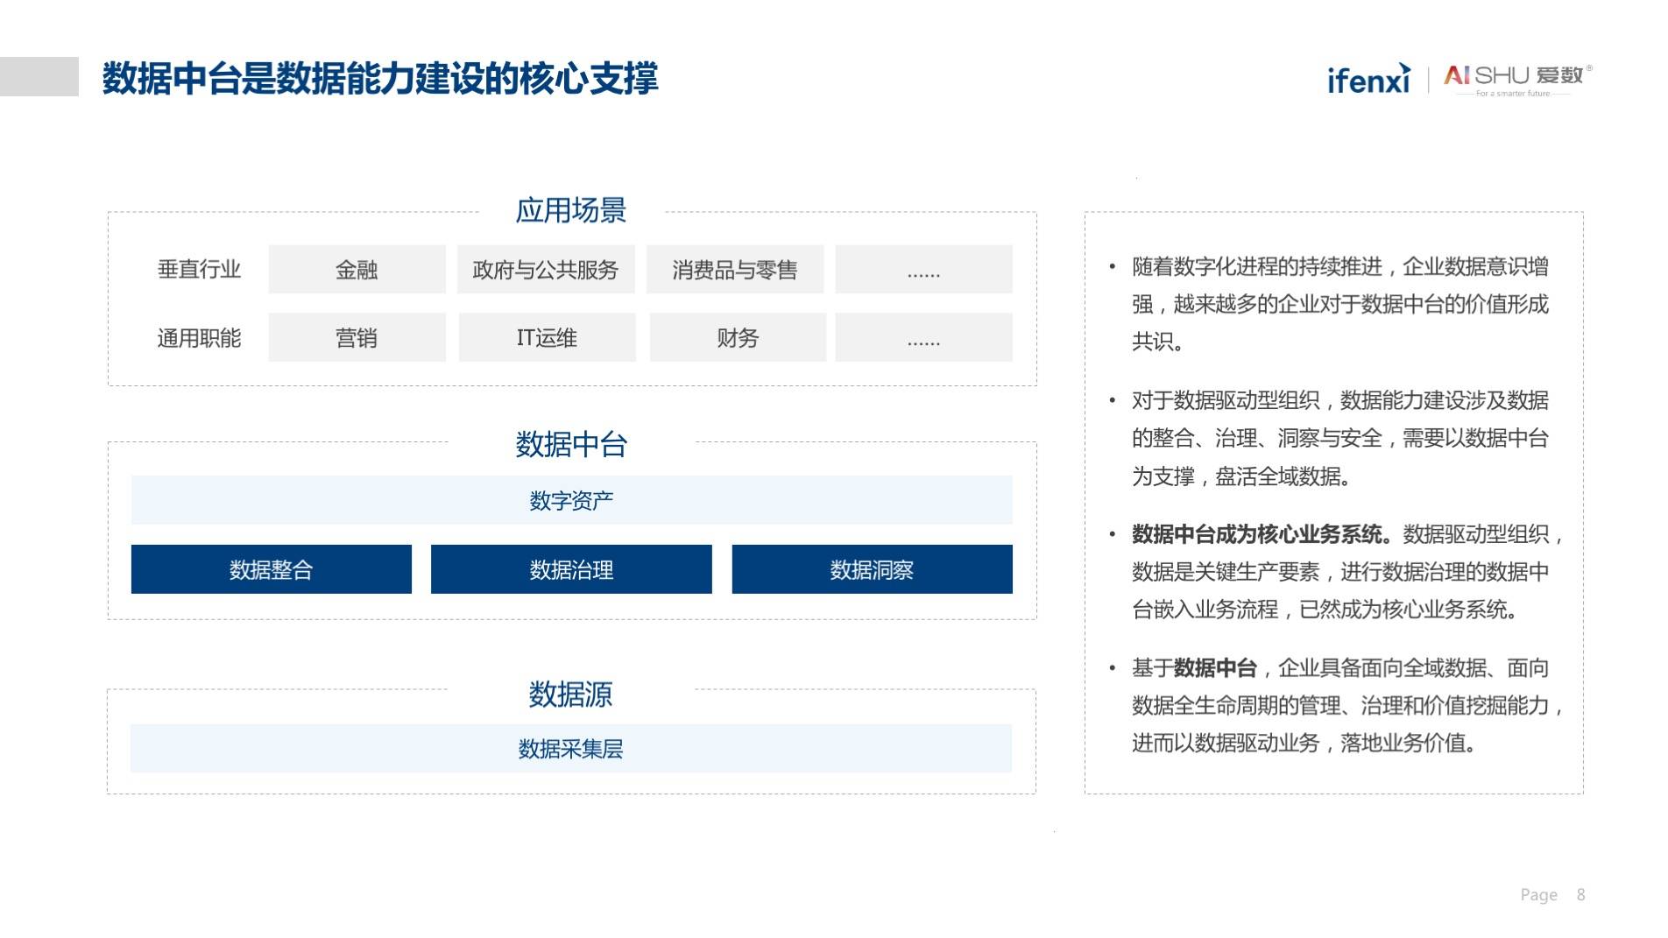Click the 数据中台 section heading

pyautogui.click(x=571, y=444)
